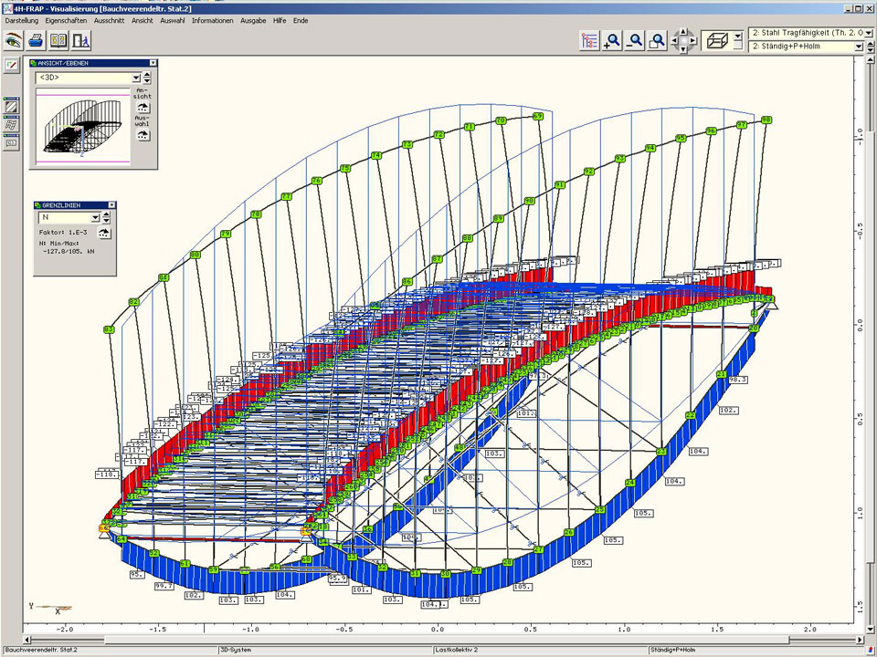The width and height of the screenshot is (877, 657).
Task: Click the zoom out magnifier icon
Action: [635, 40]
